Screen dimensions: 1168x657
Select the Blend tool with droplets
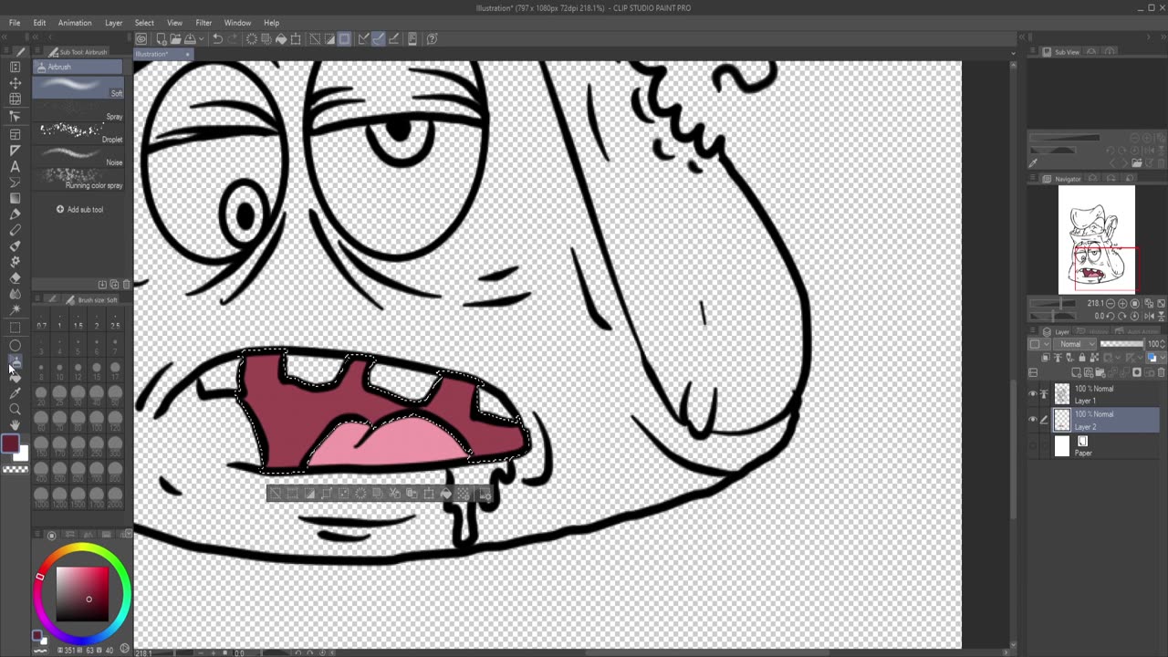16,294
